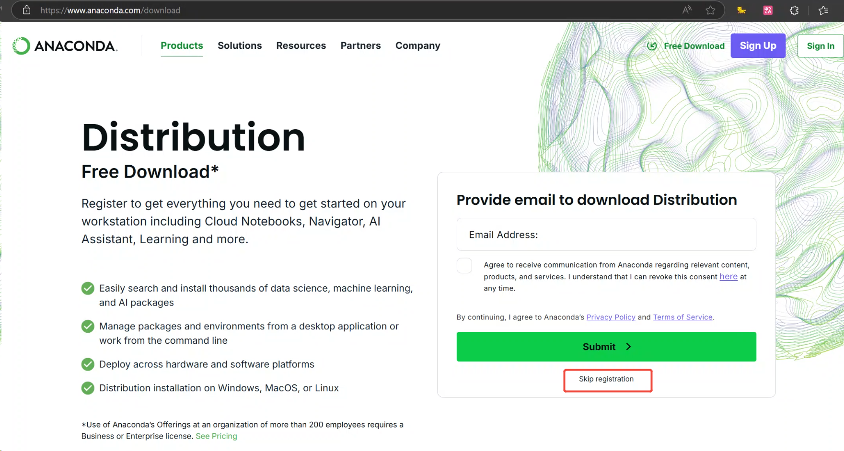The image size is (844, 451).
Task: Click the site lock icon in address bar
Action: tap(27, 10)
